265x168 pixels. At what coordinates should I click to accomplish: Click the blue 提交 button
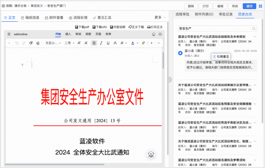point(249,6)
